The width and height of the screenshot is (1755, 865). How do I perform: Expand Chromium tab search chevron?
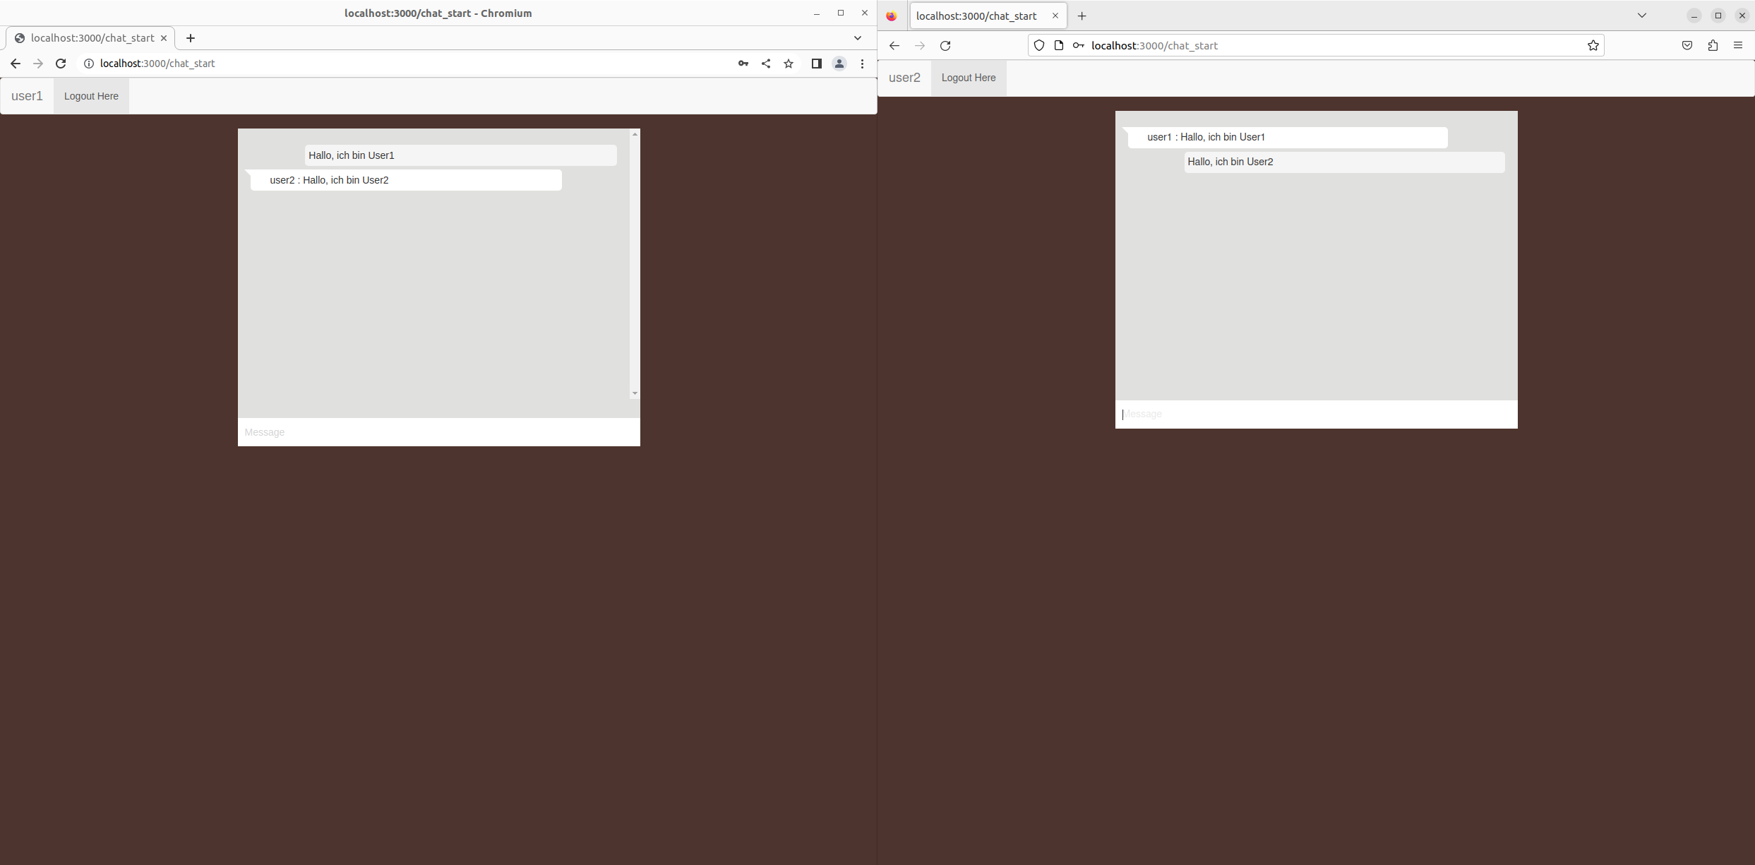(x=858, y=38)
